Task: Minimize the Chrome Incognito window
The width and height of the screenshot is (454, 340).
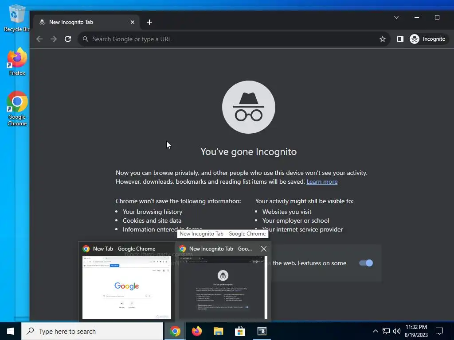Action: 417,17
